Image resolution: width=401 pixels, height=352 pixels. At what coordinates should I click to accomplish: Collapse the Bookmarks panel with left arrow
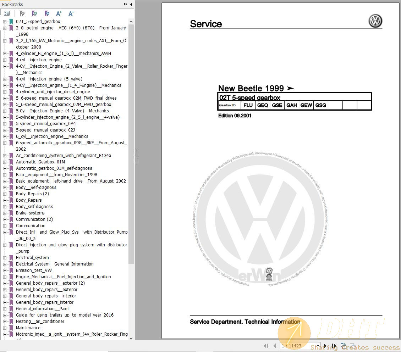(x=131, y=4)
